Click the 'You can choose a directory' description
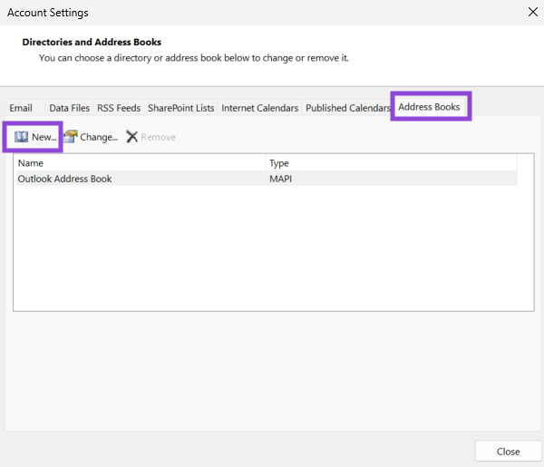This screenshot has height=467, width=544. coord(194,58)
